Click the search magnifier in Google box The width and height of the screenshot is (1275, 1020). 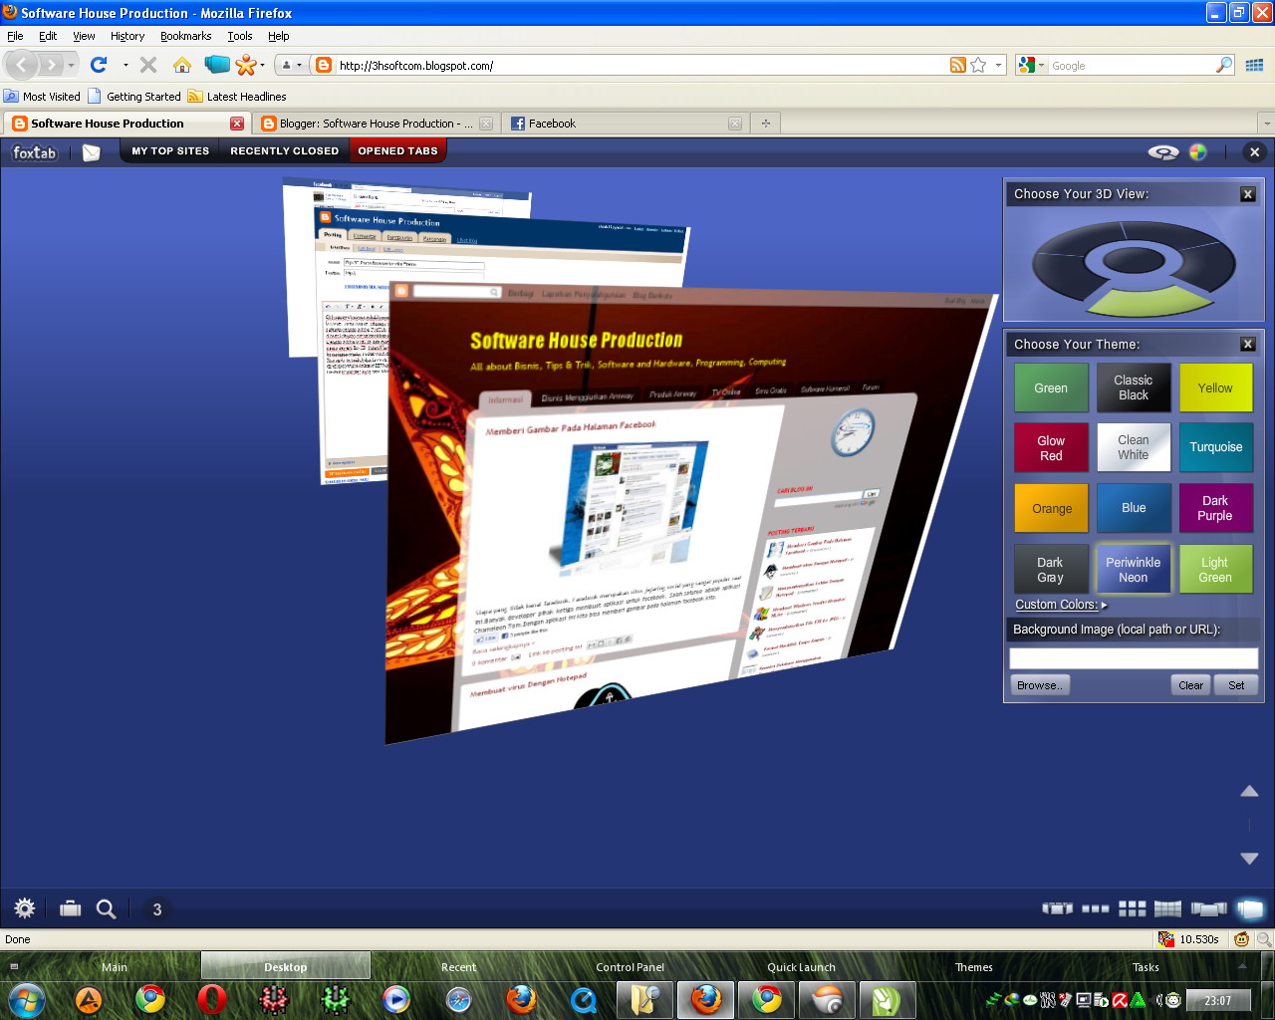pos(1224,65)
